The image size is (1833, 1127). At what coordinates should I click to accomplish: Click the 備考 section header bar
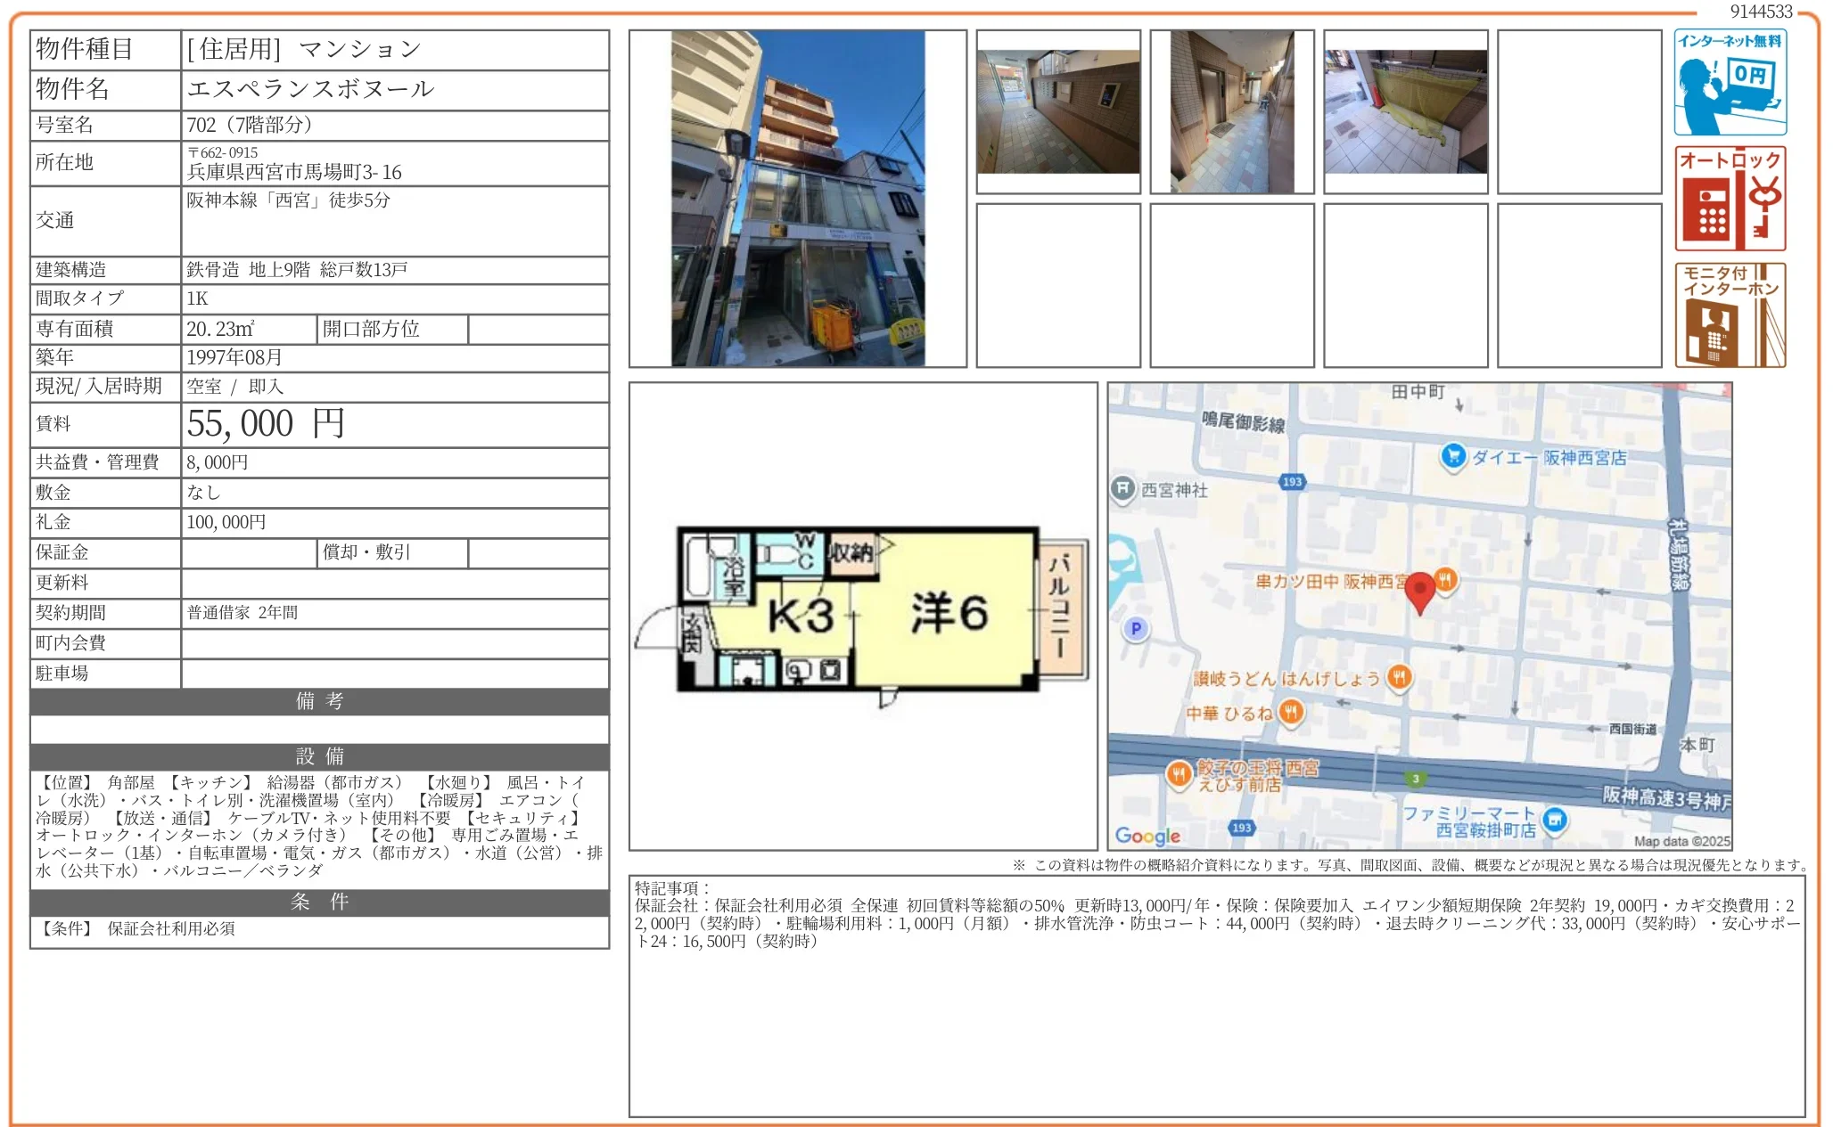pyautogui.click(x=319, y=701)
